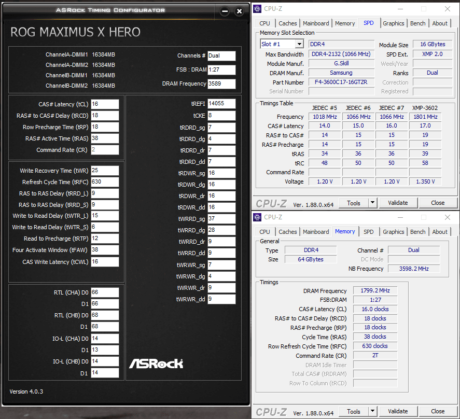460x419 pixels.
Task: Select SPD tab in lower CPU-Z window
Action: coord(369,231)
